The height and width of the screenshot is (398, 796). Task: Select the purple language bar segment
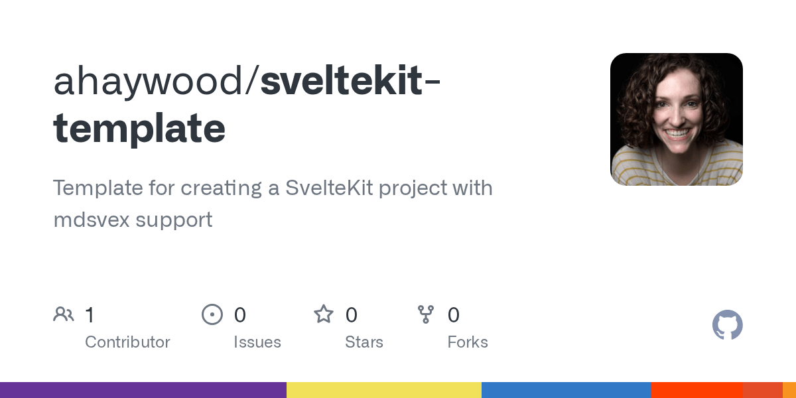143,390
